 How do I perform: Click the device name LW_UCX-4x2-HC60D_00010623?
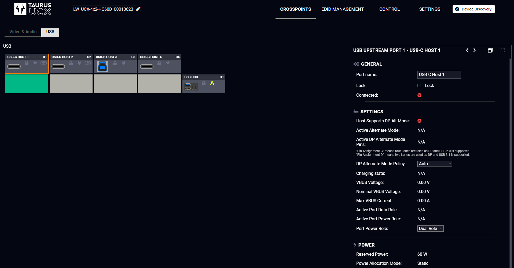click(x=103, y=9)
